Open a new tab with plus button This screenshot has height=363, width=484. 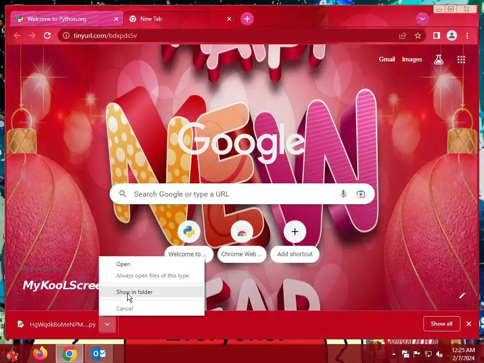[x=247, y=19]
